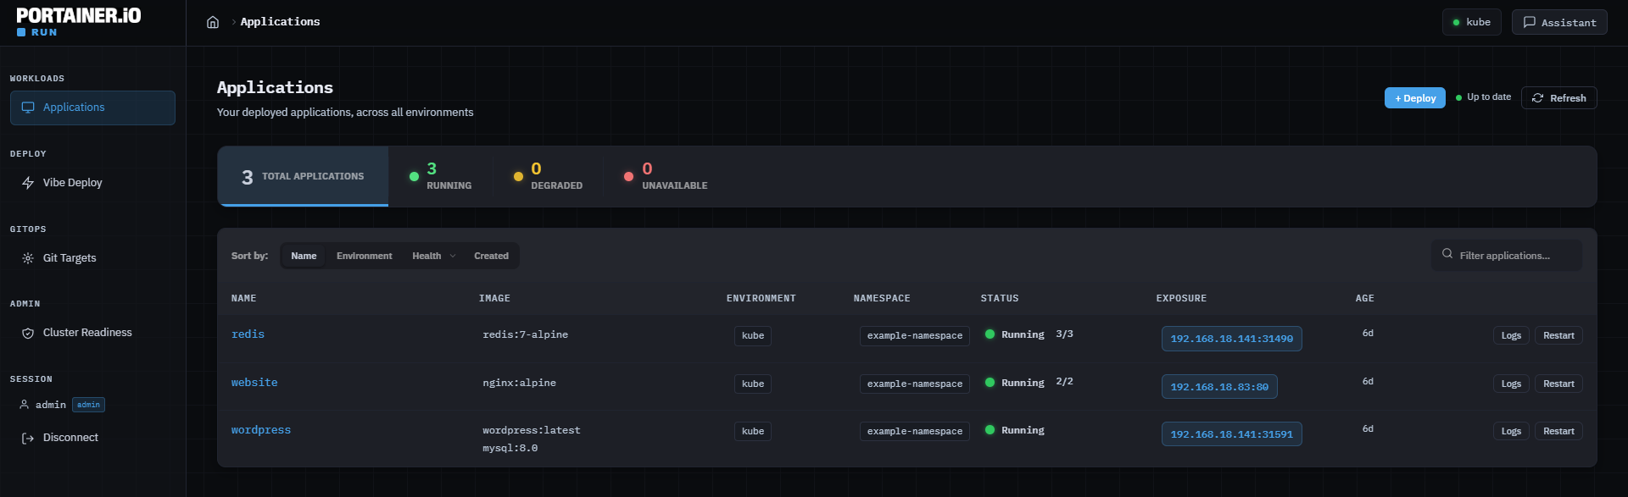Click the NAMESPACE column header

click(x=882, y=298)
